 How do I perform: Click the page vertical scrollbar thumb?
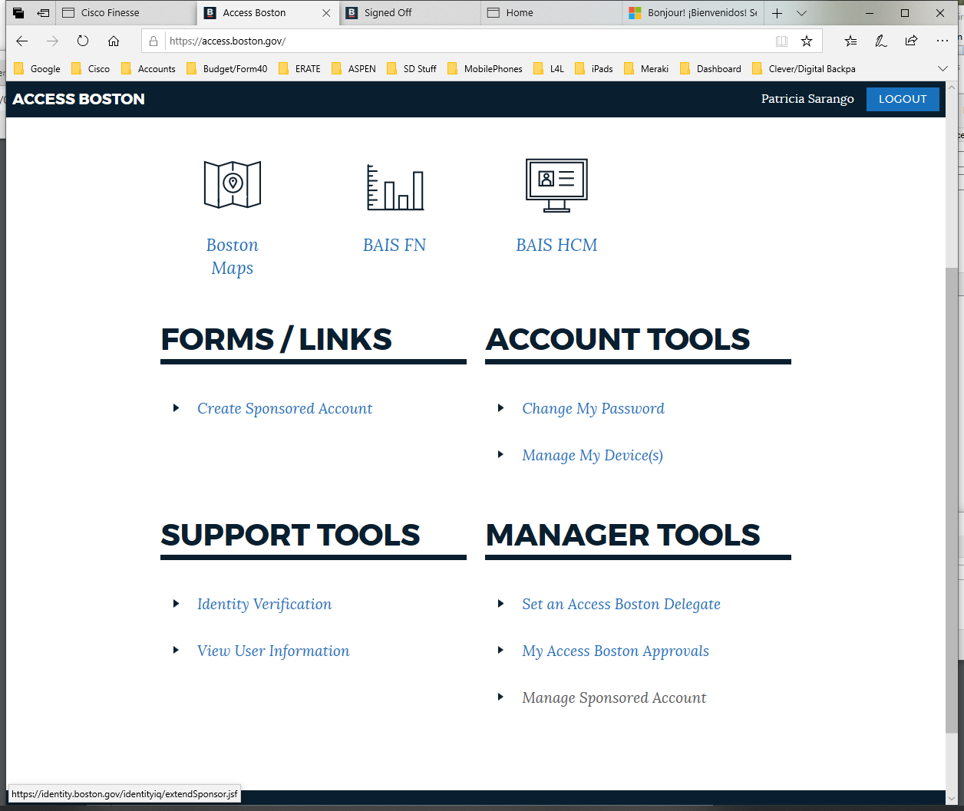click(952, 499)
